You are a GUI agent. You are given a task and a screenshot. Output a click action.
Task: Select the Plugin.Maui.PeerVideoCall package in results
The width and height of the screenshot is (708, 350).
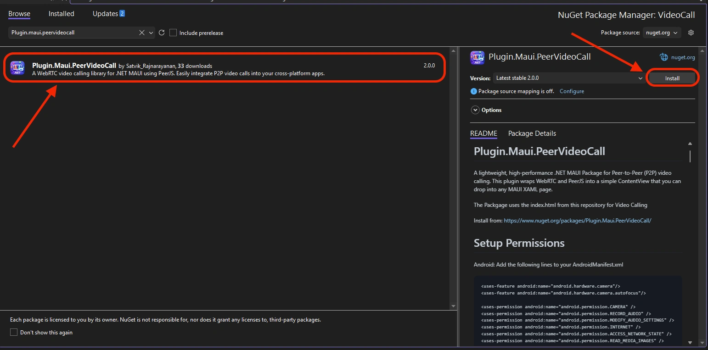[x=225, y=68]
